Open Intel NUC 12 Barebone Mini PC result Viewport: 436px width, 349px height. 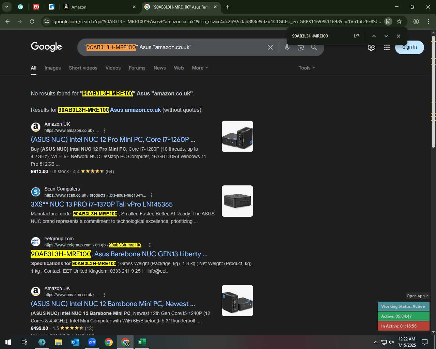[113, 304]
